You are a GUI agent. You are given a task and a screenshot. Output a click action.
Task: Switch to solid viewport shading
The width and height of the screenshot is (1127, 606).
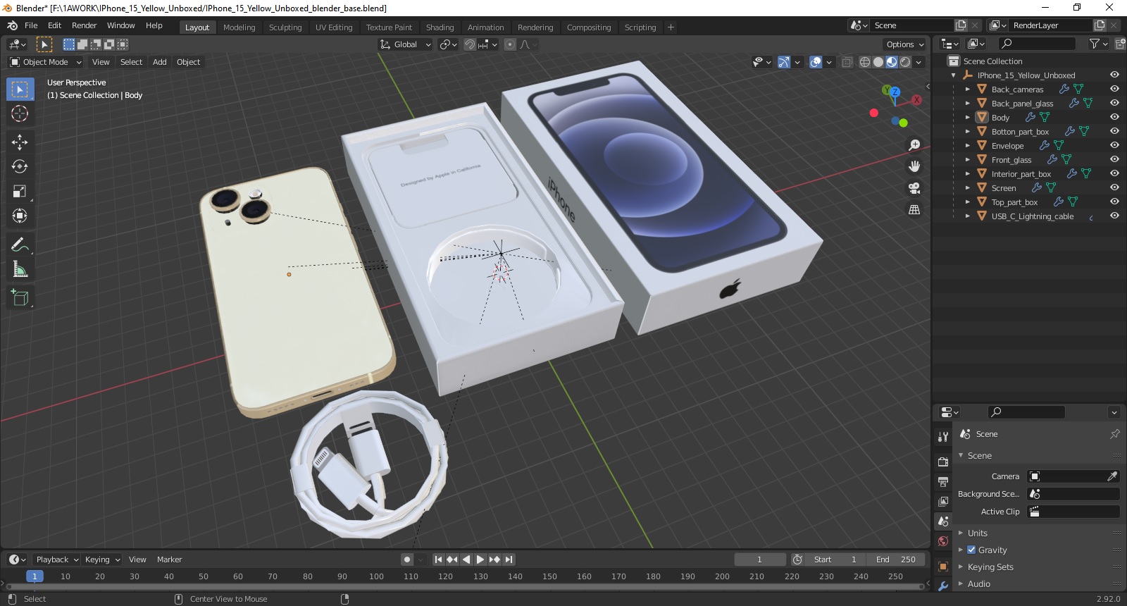tap(878, 62)
